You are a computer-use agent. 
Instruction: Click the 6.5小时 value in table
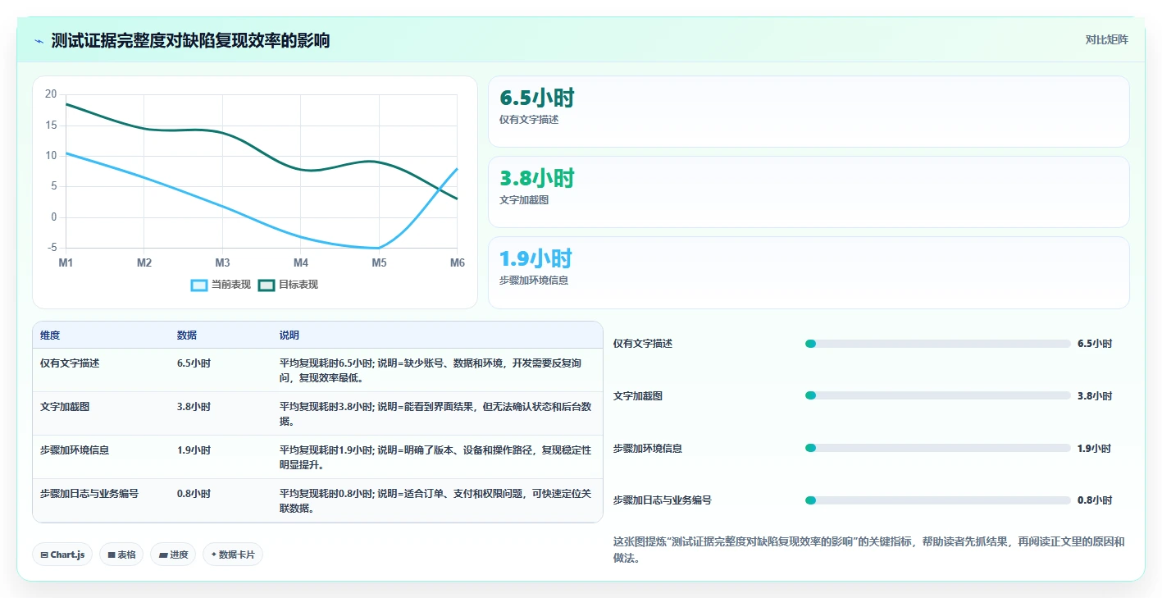point(194,363)
